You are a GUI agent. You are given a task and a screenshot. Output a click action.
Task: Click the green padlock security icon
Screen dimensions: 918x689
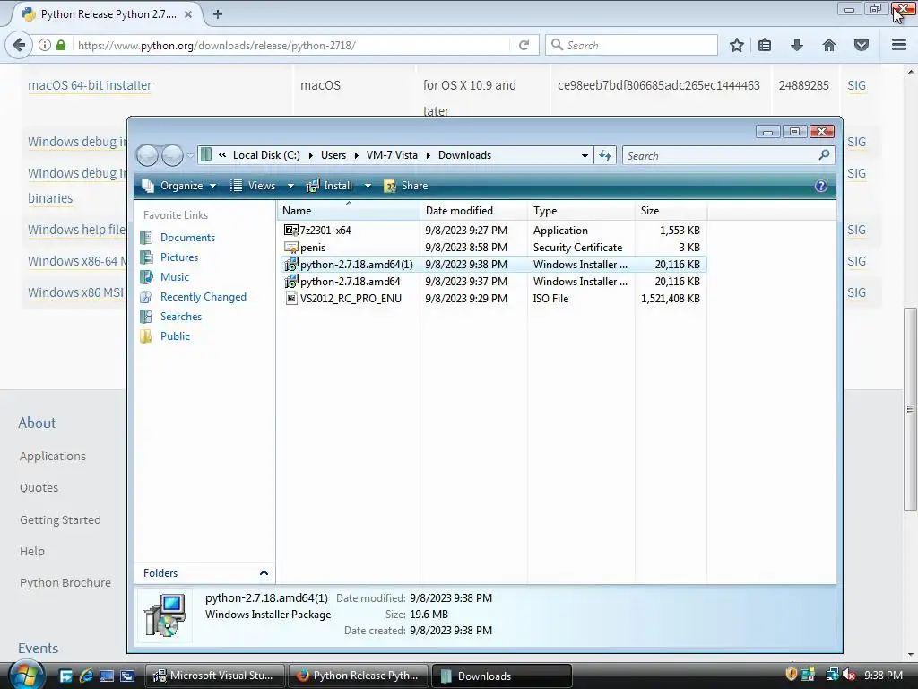[x=61, y=45]
